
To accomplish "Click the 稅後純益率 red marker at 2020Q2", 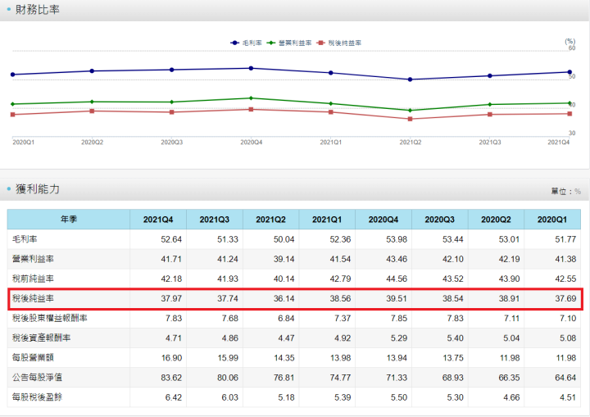I will [92, 111].
